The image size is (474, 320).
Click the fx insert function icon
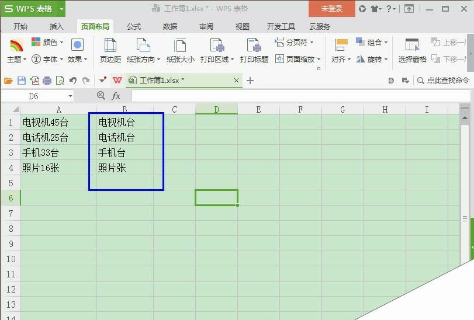116,96
